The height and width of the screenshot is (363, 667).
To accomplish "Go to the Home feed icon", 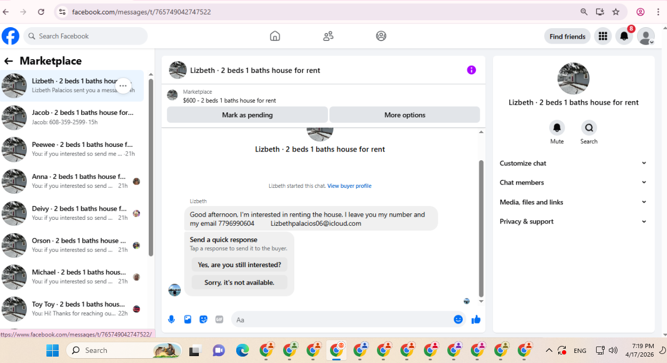I will [x=275, y=36].
